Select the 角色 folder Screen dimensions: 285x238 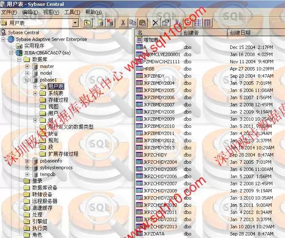click(37, 235)
